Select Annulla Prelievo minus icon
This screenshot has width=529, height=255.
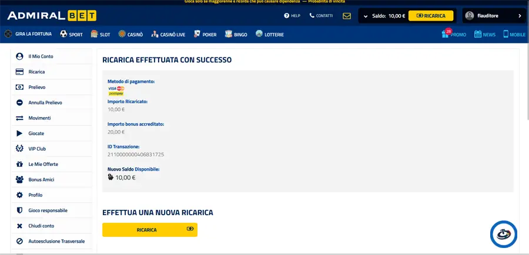(19, 103)
